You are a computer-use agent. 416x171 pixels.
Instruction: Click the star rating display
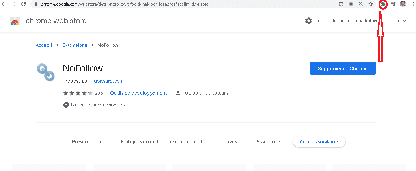(78, 93)
